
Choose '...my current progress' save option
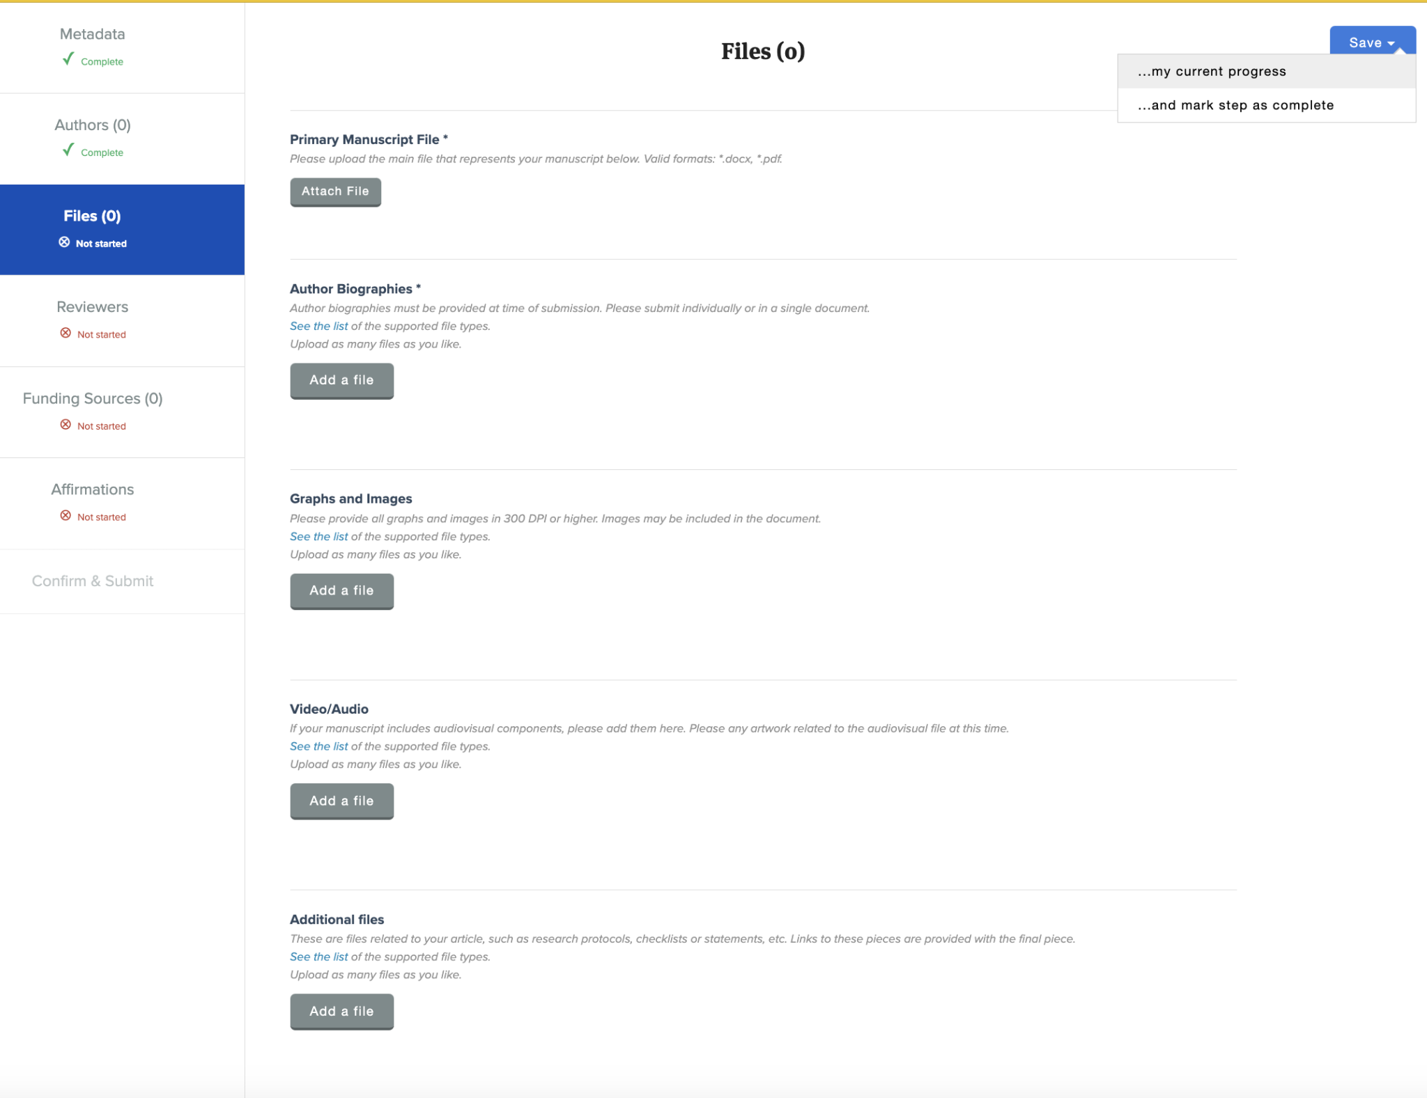pyautogui.click(x=1266, y=72)
